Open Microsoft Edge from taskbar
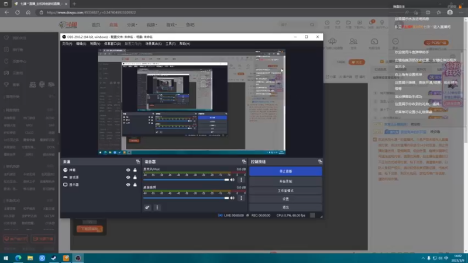This screenshot has width=468, height=263. 18,258
